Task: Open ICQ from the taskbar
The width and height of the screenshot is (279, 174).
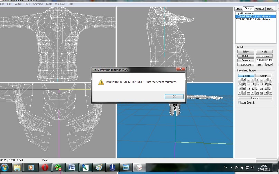Action: 58,167
